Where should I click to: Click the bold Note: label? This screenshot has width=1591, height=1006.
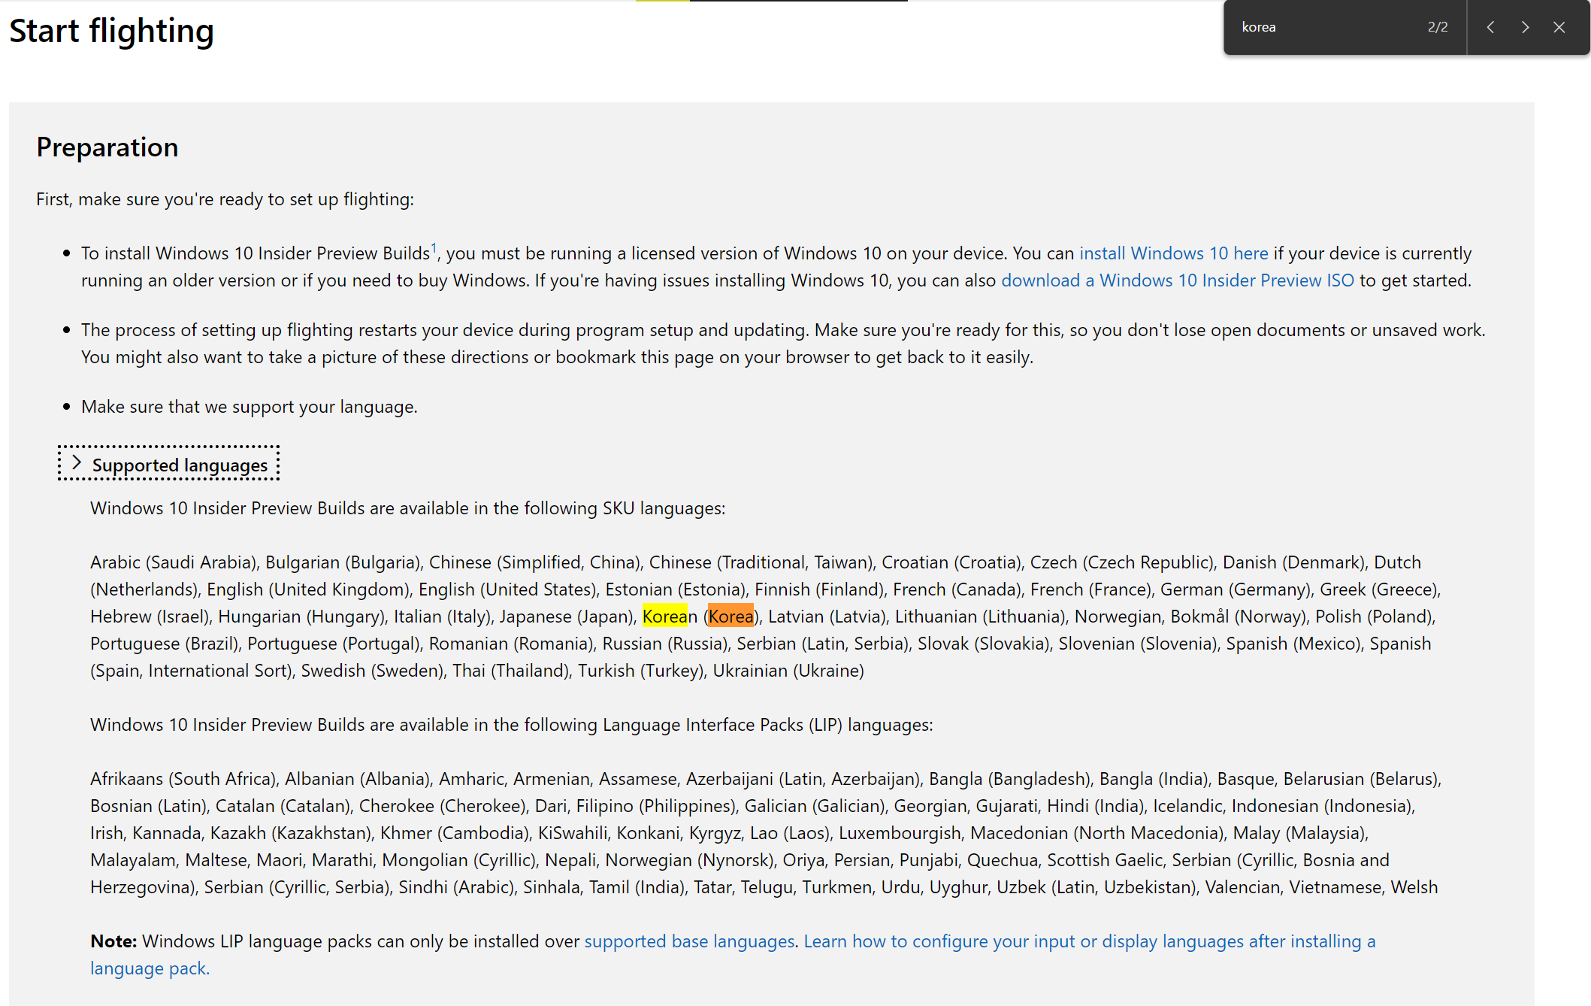point(113,941)
